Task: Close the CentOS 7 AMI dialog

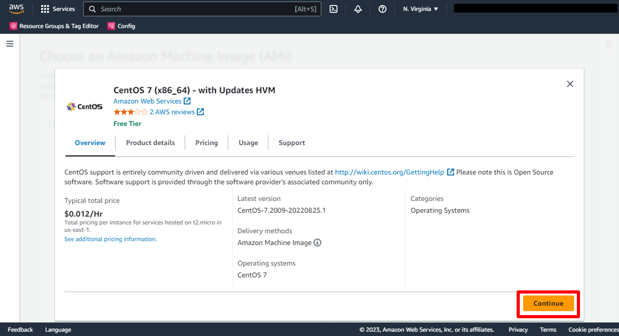Action: click(570, 84)
